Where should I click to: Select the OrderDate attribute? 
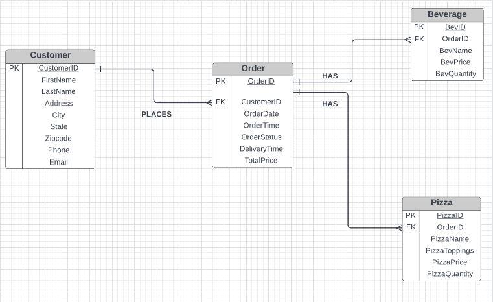(x=261, y=113)
